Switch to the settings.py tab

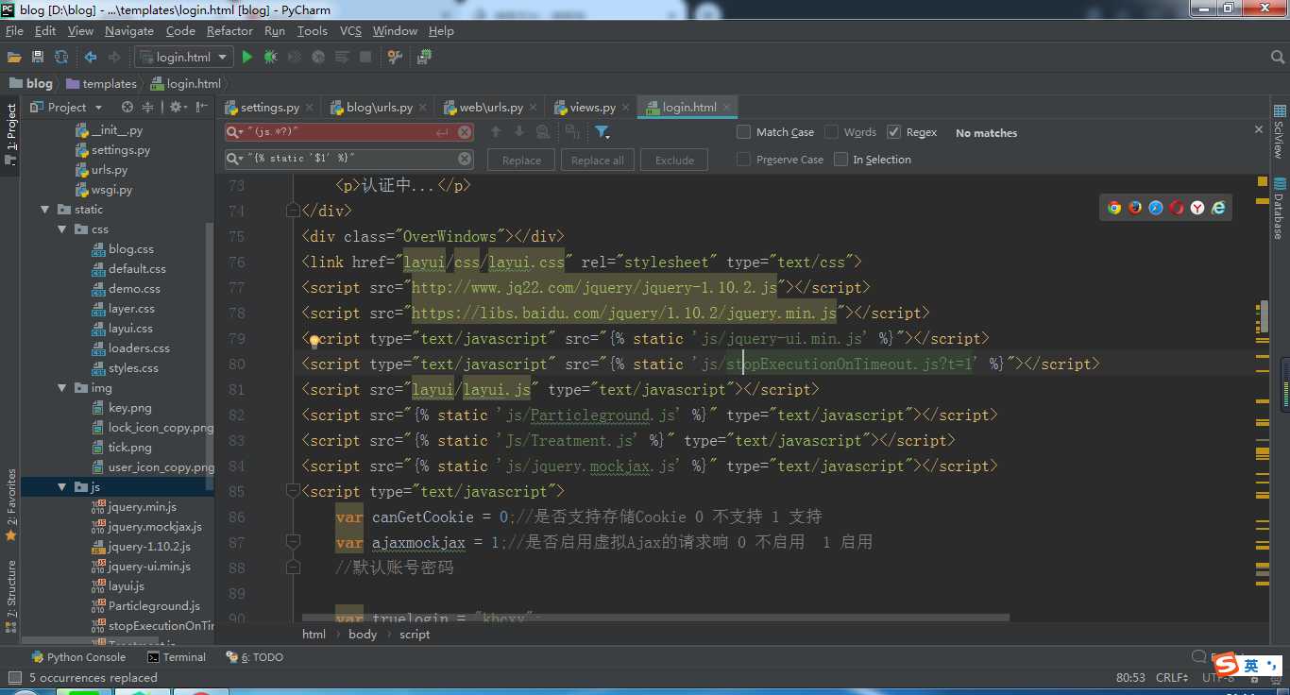(269, 108)
